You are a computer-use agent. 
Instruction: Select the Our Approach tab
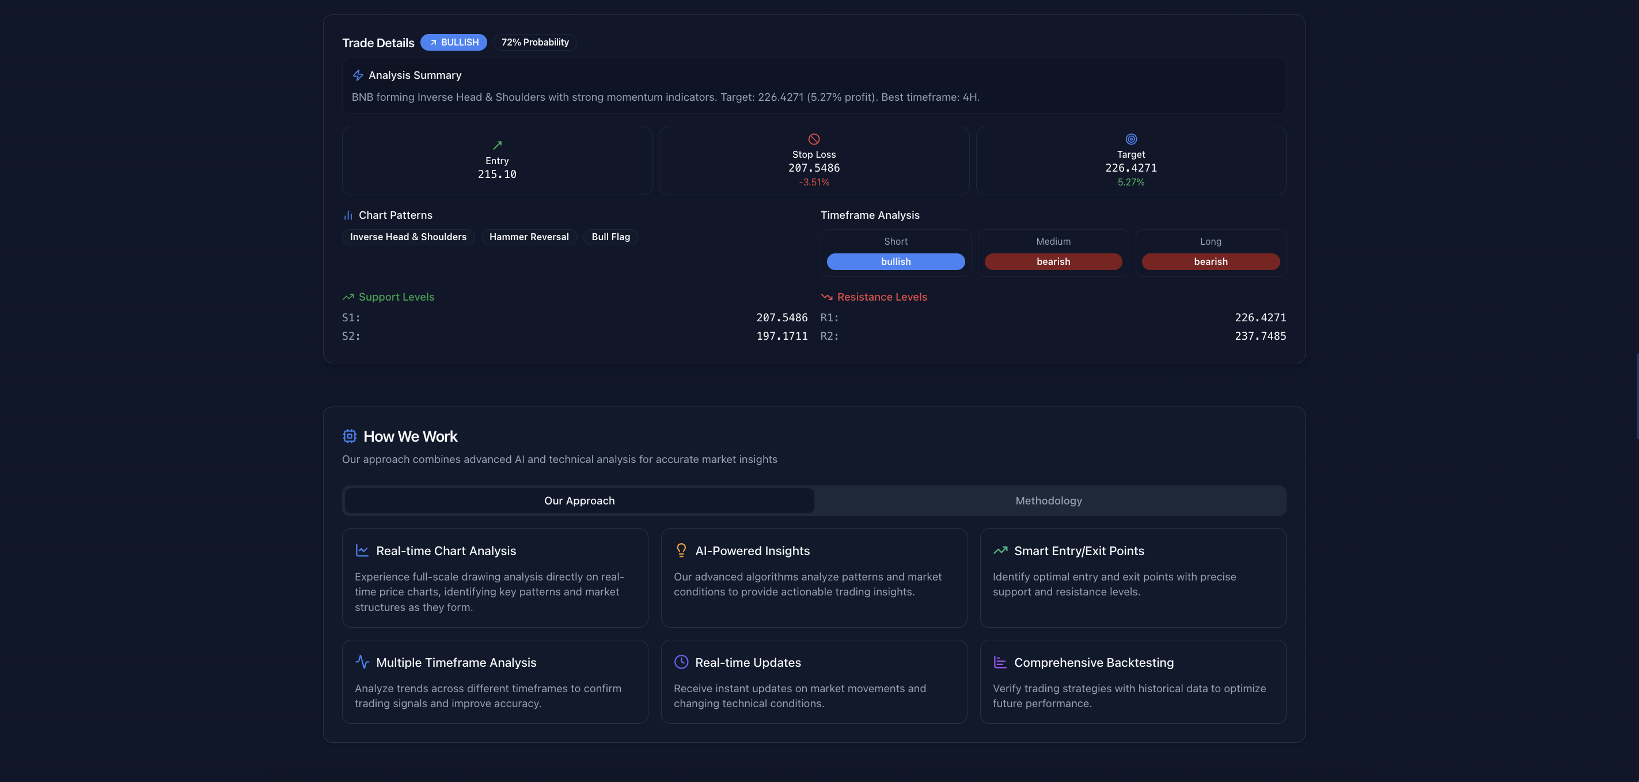click(x=579, y=501)
